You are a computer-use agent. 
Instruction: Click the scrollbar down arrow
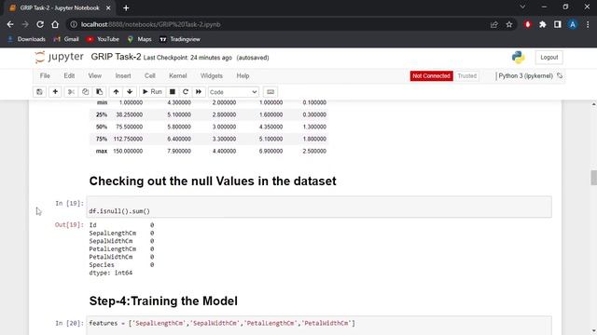click(593, 331)
